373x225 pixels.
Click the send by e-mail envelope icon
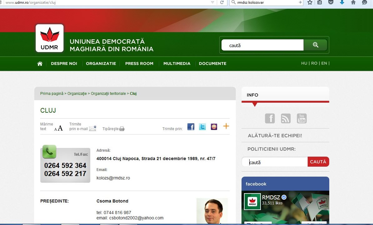point(92,128)
